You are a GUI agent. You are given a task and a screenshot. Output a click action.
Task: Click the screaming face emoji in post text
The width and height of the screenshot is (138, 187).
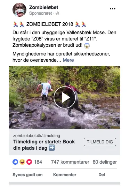[x=87, y=46]
